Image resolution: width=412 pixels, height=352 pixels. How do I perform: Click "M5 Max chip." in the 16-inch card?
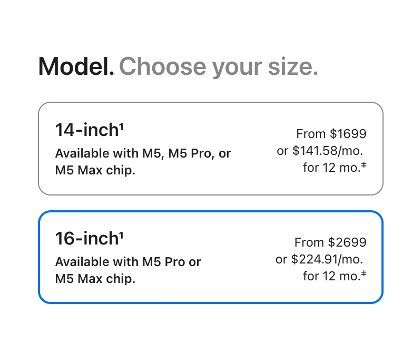click(x=95, y=279)
